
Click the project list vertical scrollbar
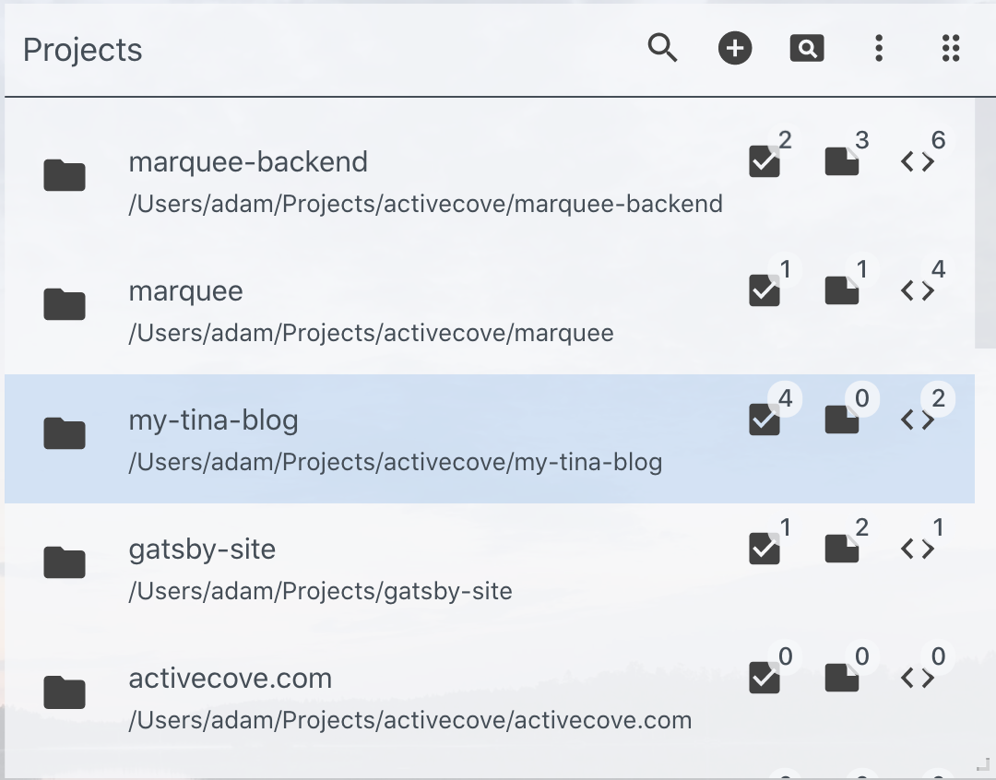click(985, 222)
